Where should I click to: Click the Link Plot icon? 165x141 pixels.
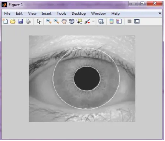[101, 21]
